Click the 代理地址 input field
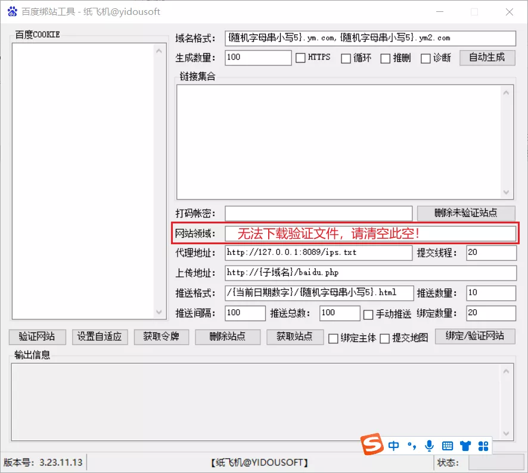528x473 pixels. pyautogui.click(x=319, y=253)
